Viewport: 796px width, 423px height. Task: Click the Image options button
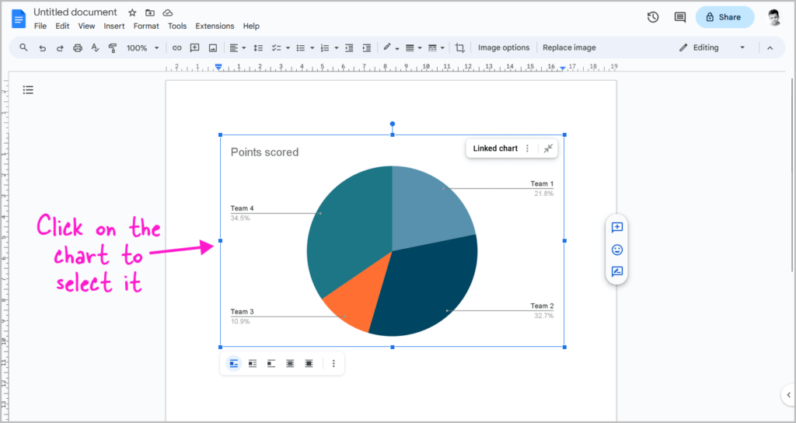504,47
